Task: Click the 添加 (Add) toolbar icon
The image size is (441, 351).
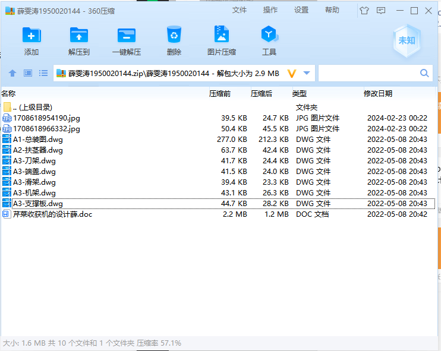Action: (31, 35)
